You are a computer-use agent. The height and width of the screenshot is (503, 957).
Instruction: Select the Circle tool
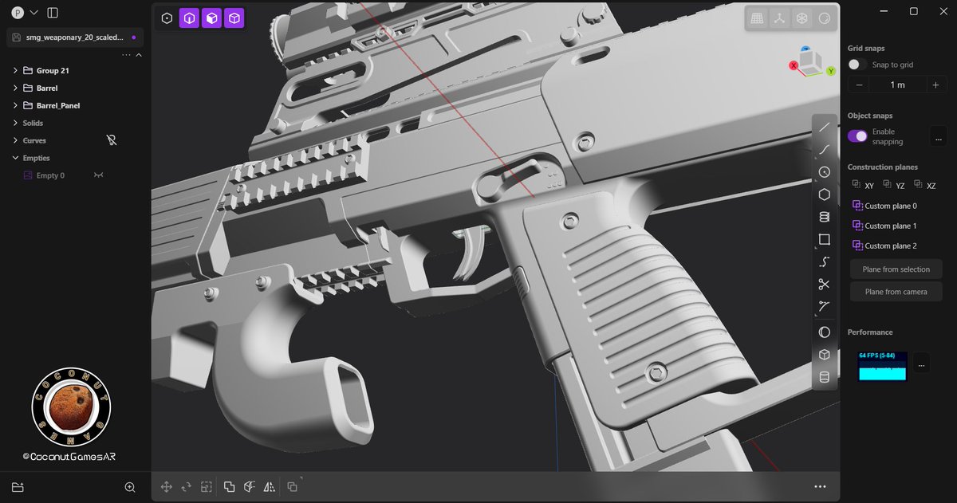point(825,171)
